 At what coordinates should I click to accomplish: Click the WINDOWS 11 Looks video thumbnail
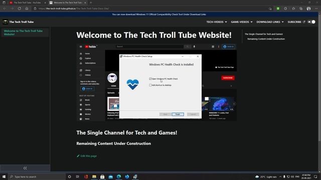pyautogui.click(x=222, y=104)
